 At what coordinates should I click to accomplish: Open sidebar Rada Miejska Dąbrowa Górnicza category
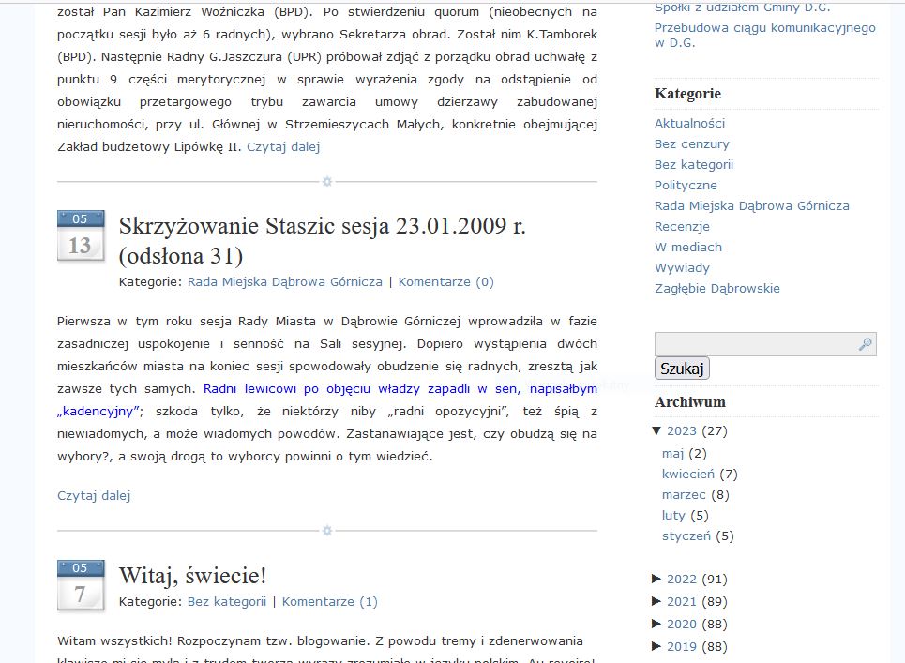coord(752,206)
